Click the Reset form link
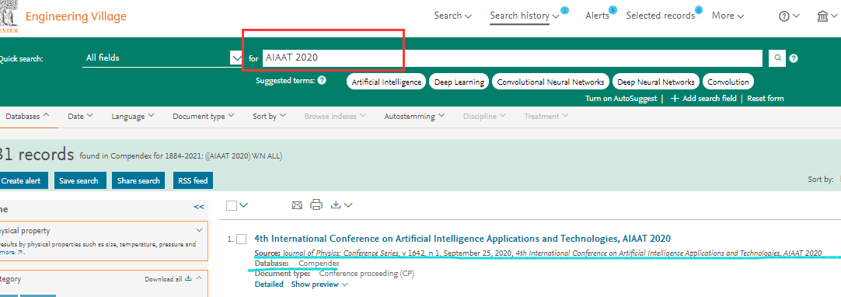Screen dimensions: 841x297 766,99
